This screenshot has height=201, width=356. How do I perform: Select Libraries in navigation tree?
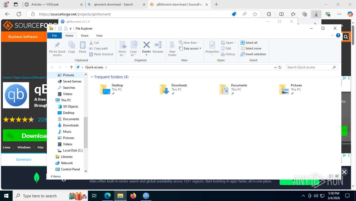pos(64,157)
